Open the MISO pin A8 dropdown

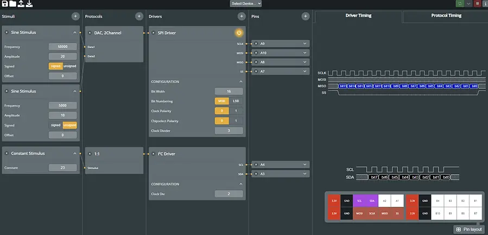(x=305, y=62)
